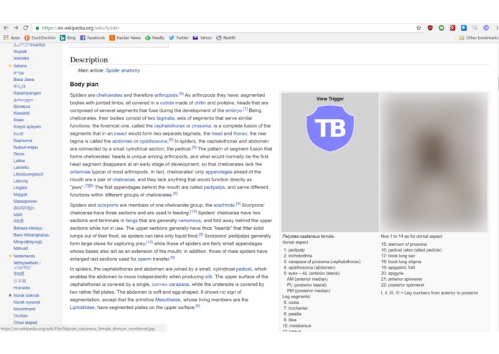
Task: Switch to the Italiano language version
Action: [20, 66]
